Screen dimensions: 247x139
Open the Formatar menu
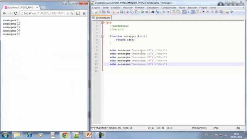pos(140,8)
